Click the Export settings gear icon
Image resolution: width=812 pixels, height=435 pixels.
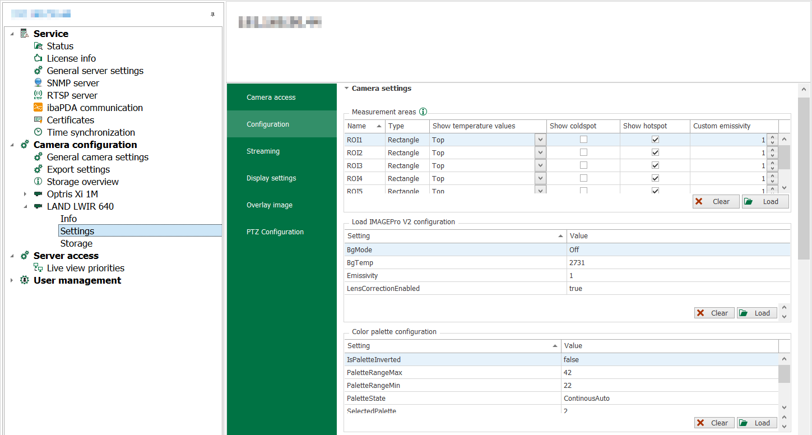point(38,169)
